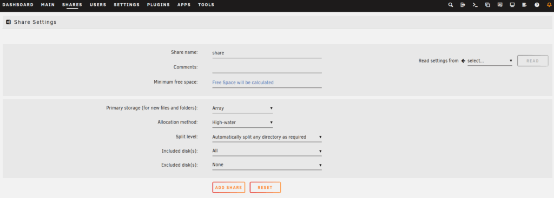This screenshot has width=554, height=198.
Task: Expand the Read settings from select dropdown
Action: point(489,61)
